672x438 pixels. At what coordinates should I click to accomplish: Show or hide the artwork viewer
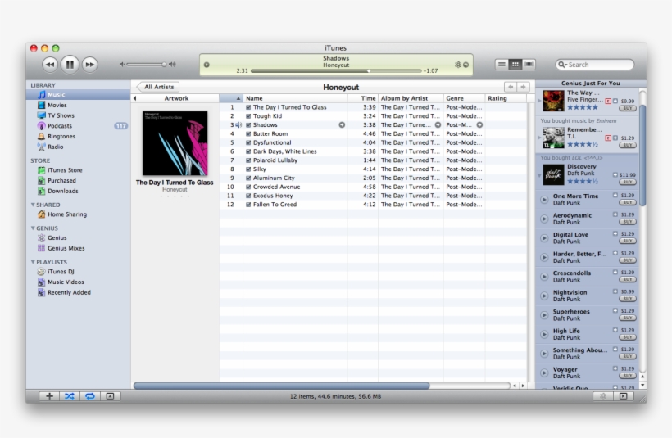110,396
